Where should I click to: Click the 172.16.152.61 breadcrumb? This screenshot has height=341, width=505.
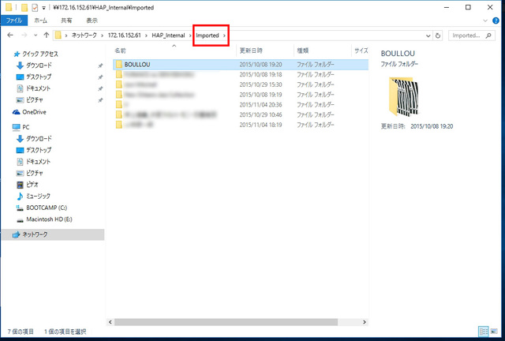pyautogui.click(x=125, y=36)
